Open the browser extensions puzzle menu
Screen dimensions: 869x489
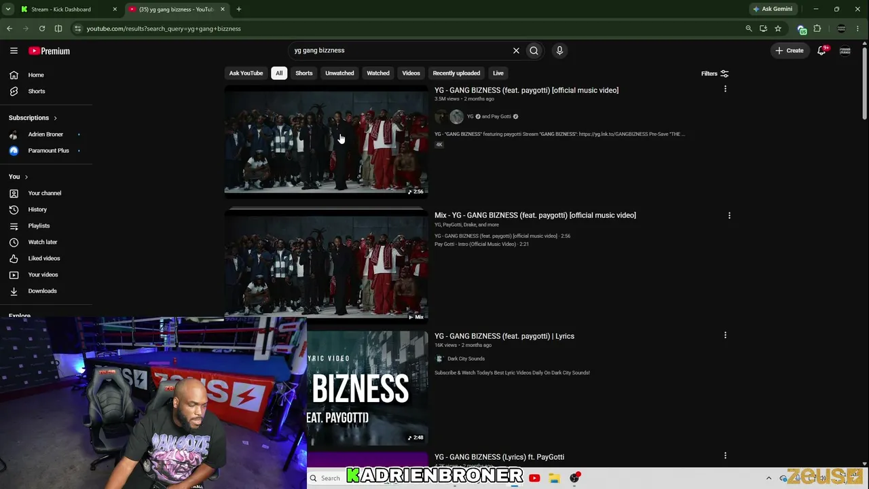tap(817, 29)
